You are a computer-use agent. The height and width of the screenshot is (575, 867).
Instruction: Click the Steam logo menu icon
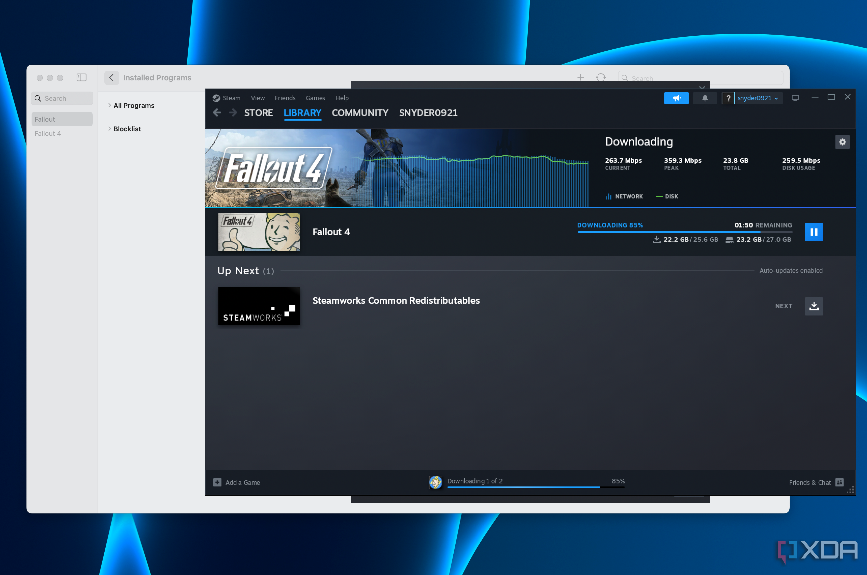(216, 98)
